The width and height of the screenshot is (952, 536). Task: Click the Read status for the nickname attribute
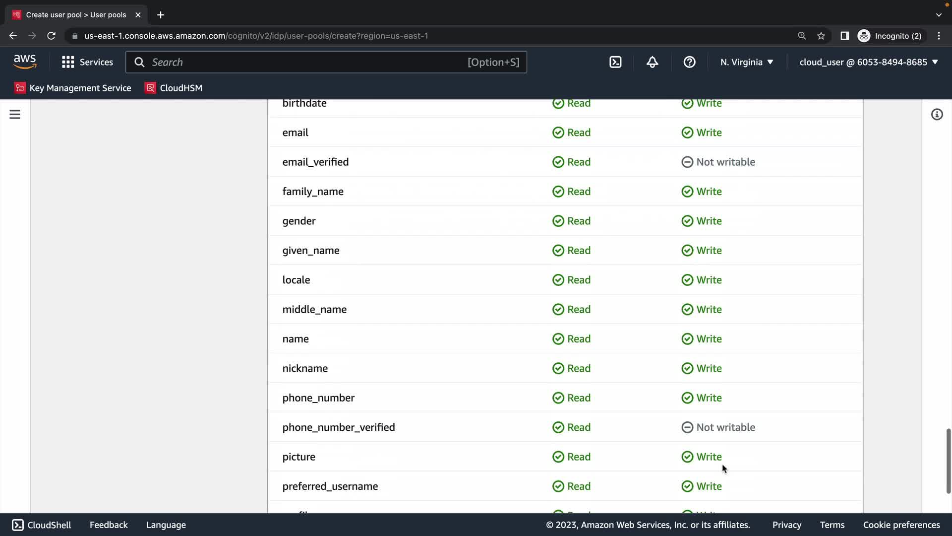pyautogui.click(x=572, y=368)
